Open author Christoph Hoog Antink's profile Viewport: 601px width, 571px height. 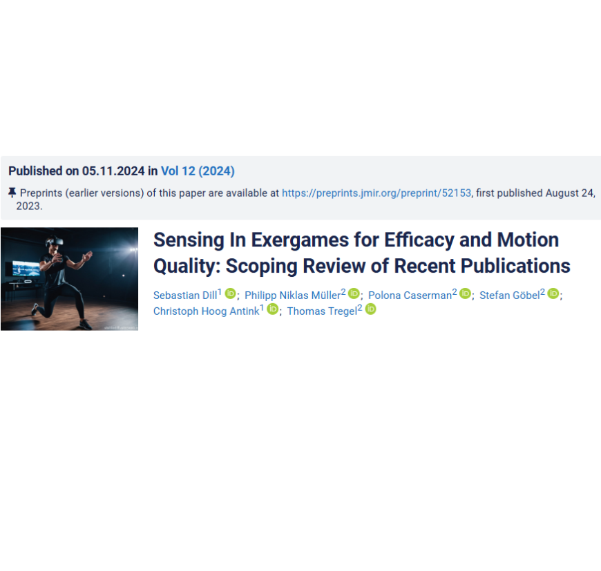[207, 311]
